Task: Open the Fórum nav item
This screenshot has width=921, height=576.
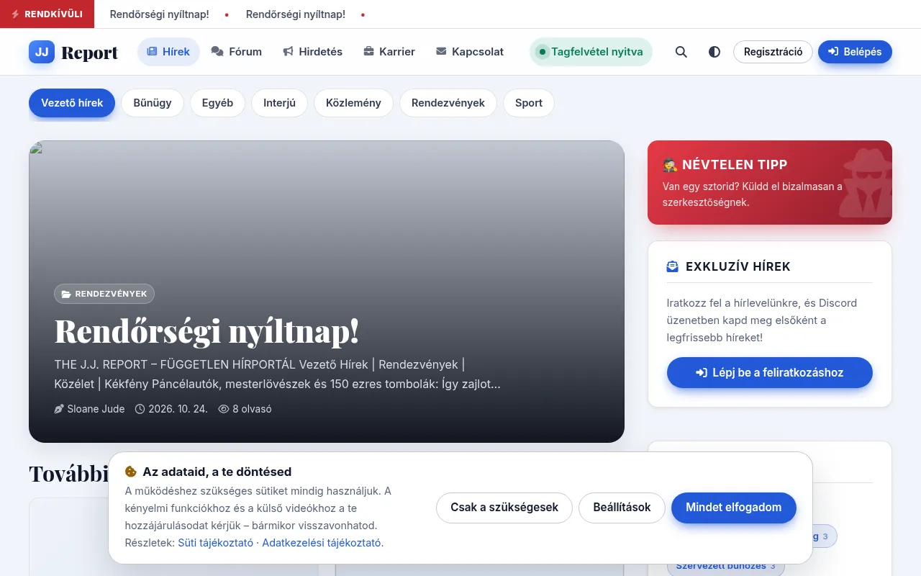Action: tap(237, 52)
